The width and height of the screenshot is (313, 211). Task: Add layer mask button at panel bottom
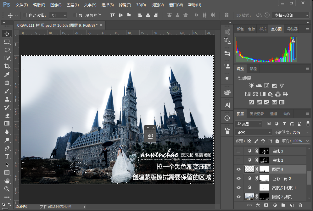click(266, 205)
